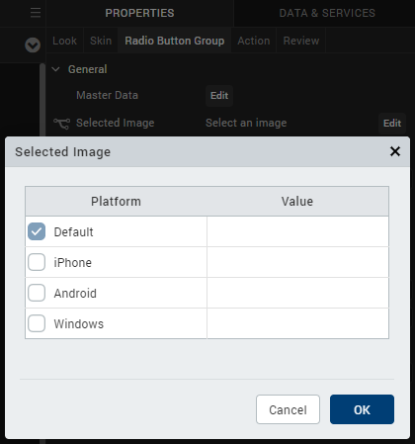Open the Skin tab

click(x=101, y=41)
